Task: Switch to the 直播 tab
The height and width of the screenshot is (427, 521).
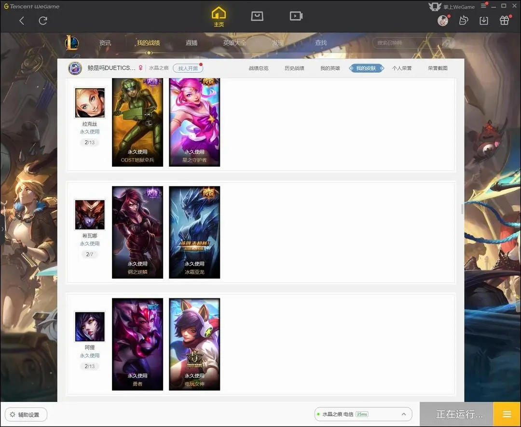Action: (x=192, y=43)
